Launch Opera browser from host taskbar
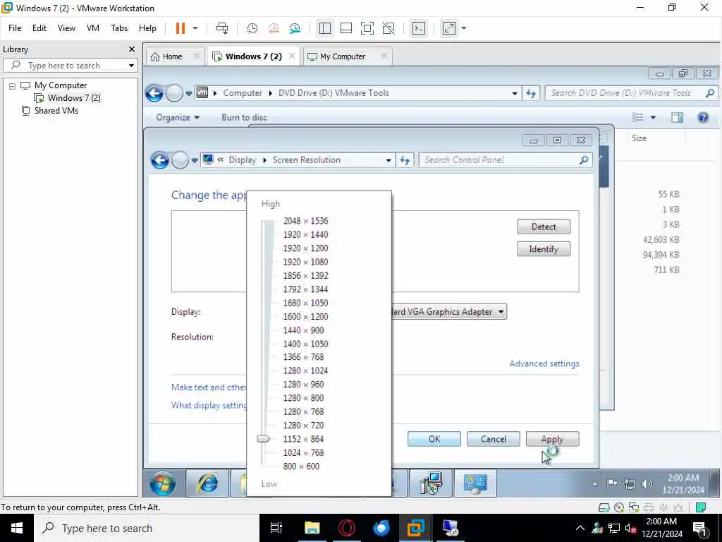The image size is (722, 542). click(x=346, y=528)
